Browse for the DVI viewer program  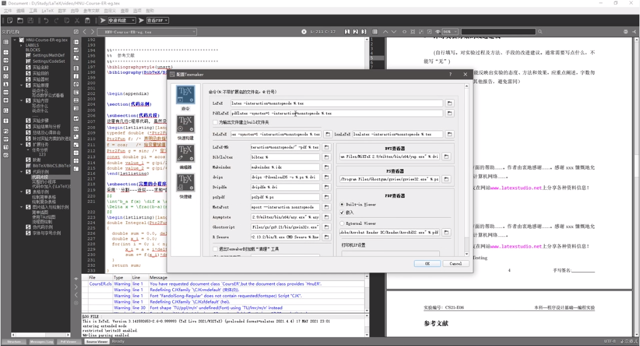(x=446, y=157)
